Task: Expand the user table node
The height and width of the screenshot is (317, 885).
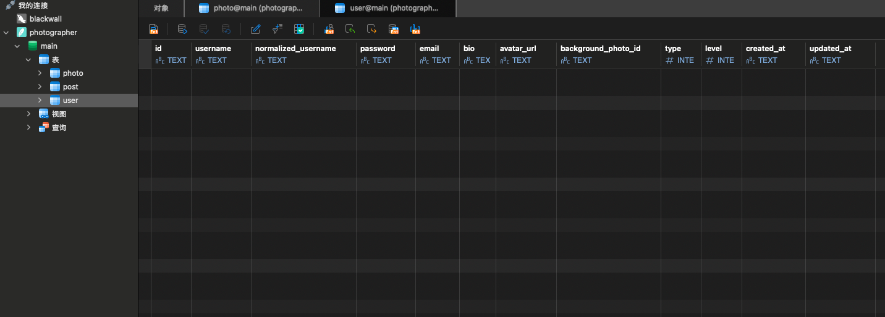Action: 40,101
